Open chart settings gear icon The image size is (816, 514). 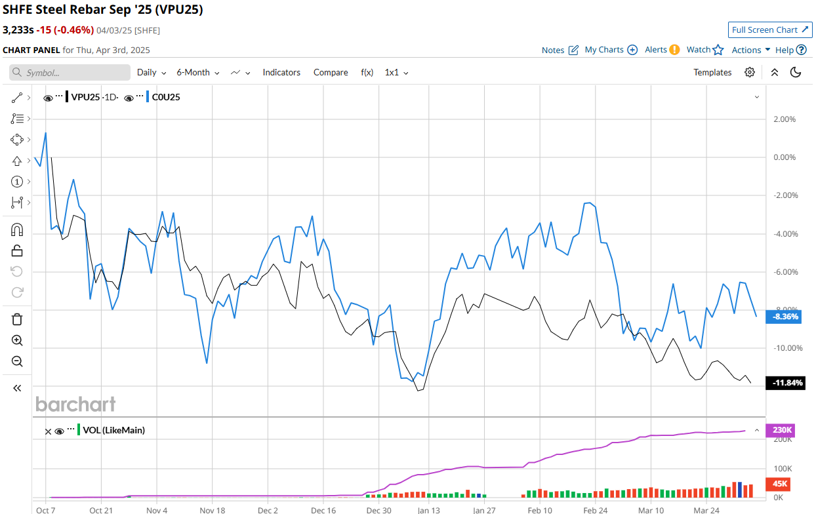coord(750,72)
